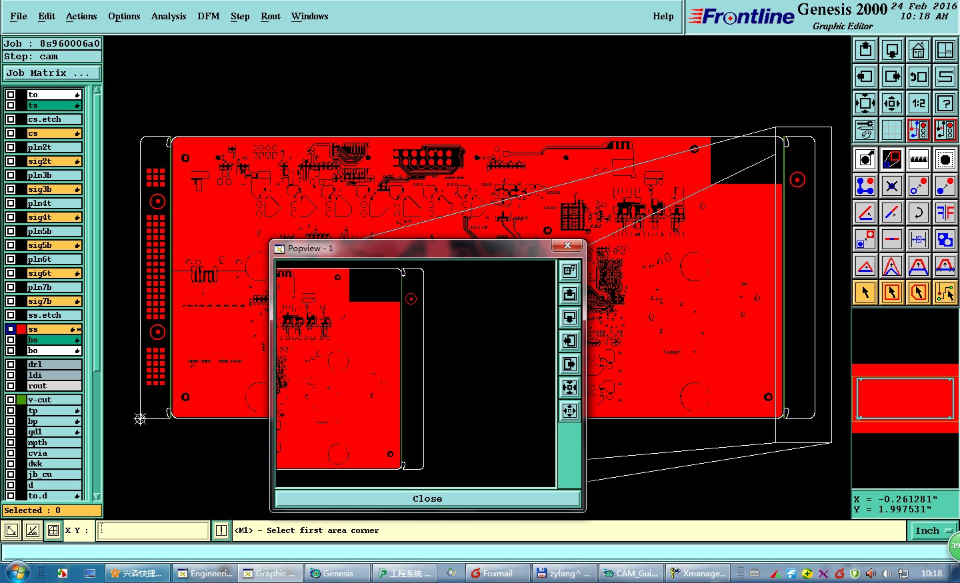This screenshot has width=960, height=583.
Task: Open the help question-mark tool
Action: pos(945,103)
